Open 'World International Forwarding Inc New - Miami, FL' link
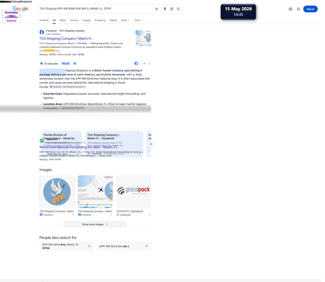The height and width of the screenshot is (282, 325). coord(79,147)
